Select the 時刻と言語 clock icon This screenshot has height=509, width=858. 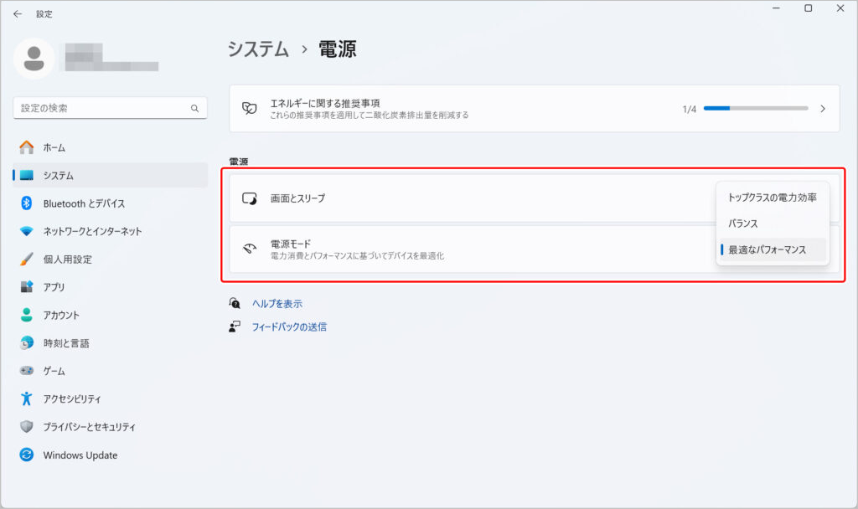28,342
